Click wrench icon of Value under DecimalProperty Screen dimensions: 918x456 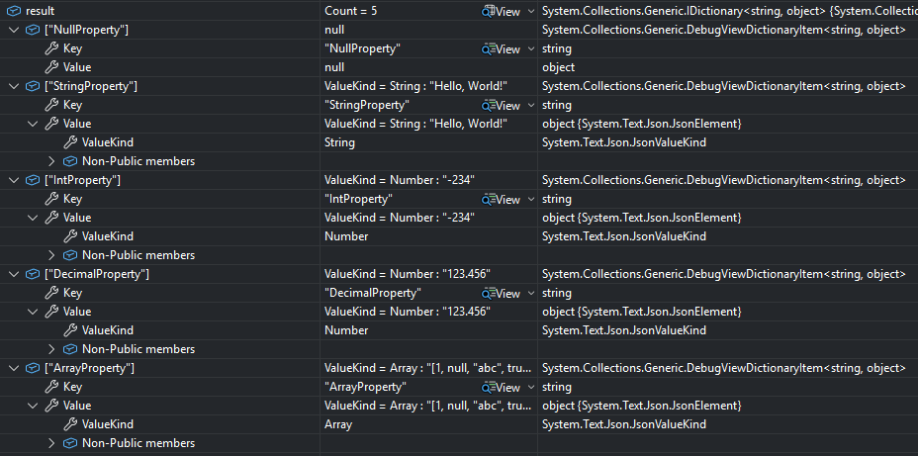pos(52,312)
